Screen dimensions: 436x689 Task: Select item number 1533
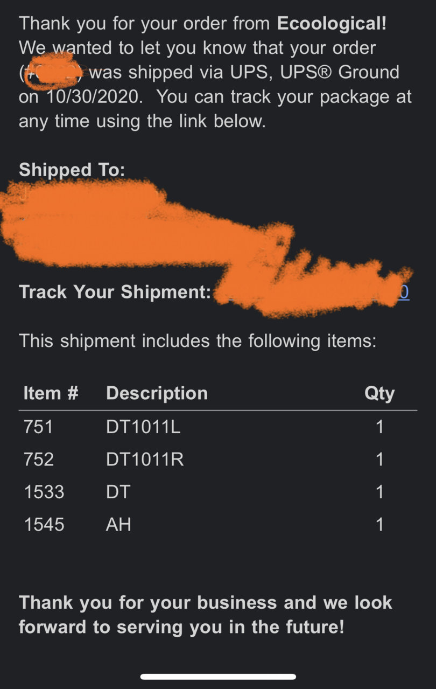[x=44, y=492]
